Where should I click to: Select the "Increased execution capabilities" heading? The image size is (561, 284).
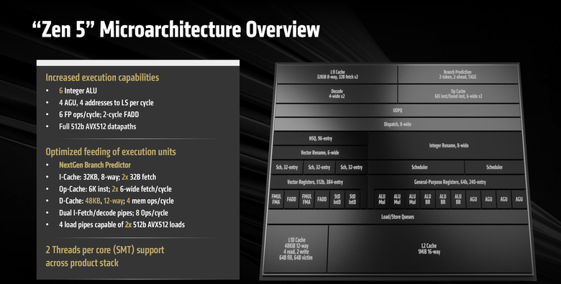click(x=102, y=78)
